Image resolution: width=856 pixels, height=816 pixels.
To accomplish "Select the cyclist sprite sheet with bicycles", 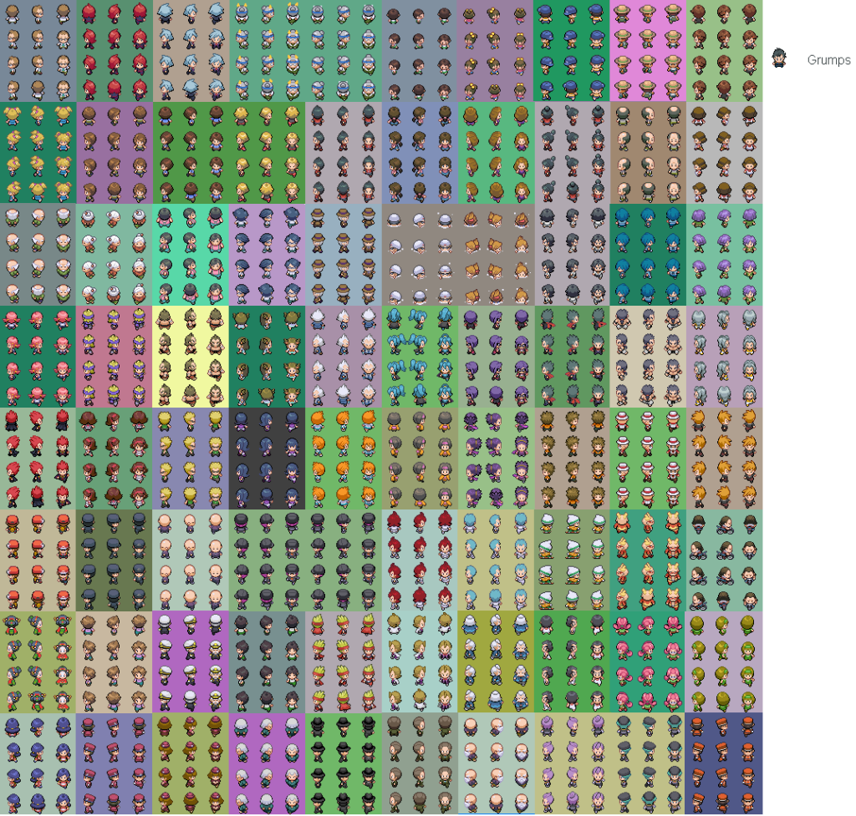I will click(x=725, y=560).
